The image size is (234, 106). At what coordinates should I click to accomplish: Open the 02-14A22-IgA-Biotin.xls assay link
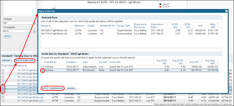tap(30, 97)
